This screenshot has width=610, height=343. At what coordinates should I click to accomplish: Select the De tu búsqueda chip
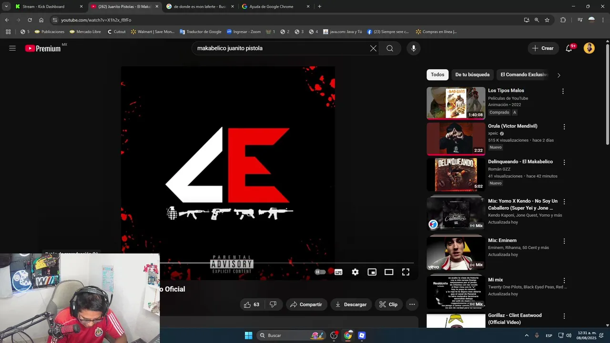pos(472,75)
